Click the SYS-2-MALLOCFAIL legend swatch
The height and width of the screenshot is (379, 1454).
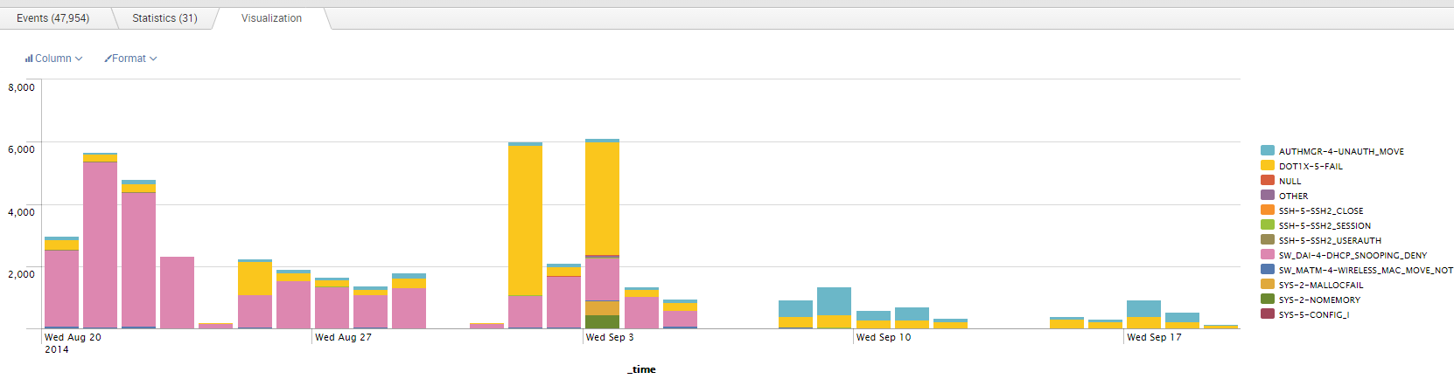point(1267,285)
